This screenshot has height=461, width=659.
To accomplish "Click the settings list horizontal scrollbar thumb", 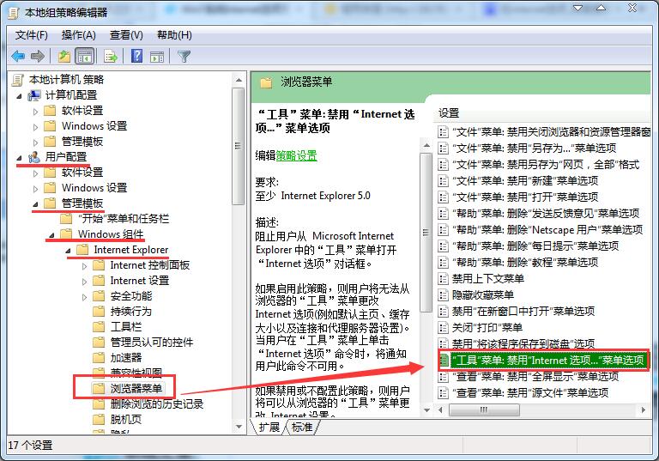I will (x=484, y=409).
